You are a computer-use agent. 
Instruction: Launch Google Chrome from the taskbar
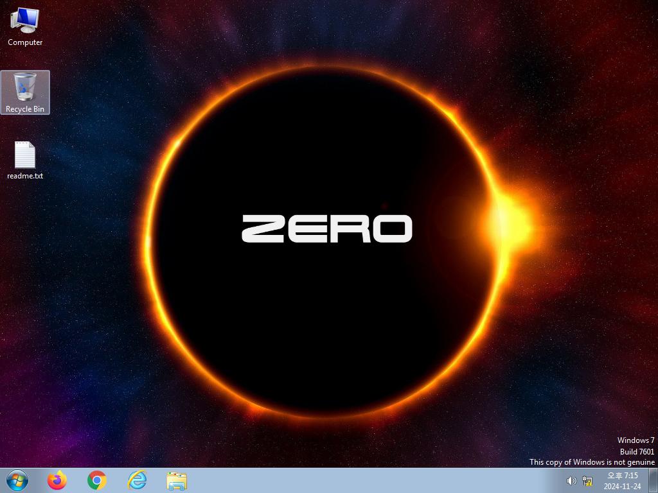click(96, 480)
